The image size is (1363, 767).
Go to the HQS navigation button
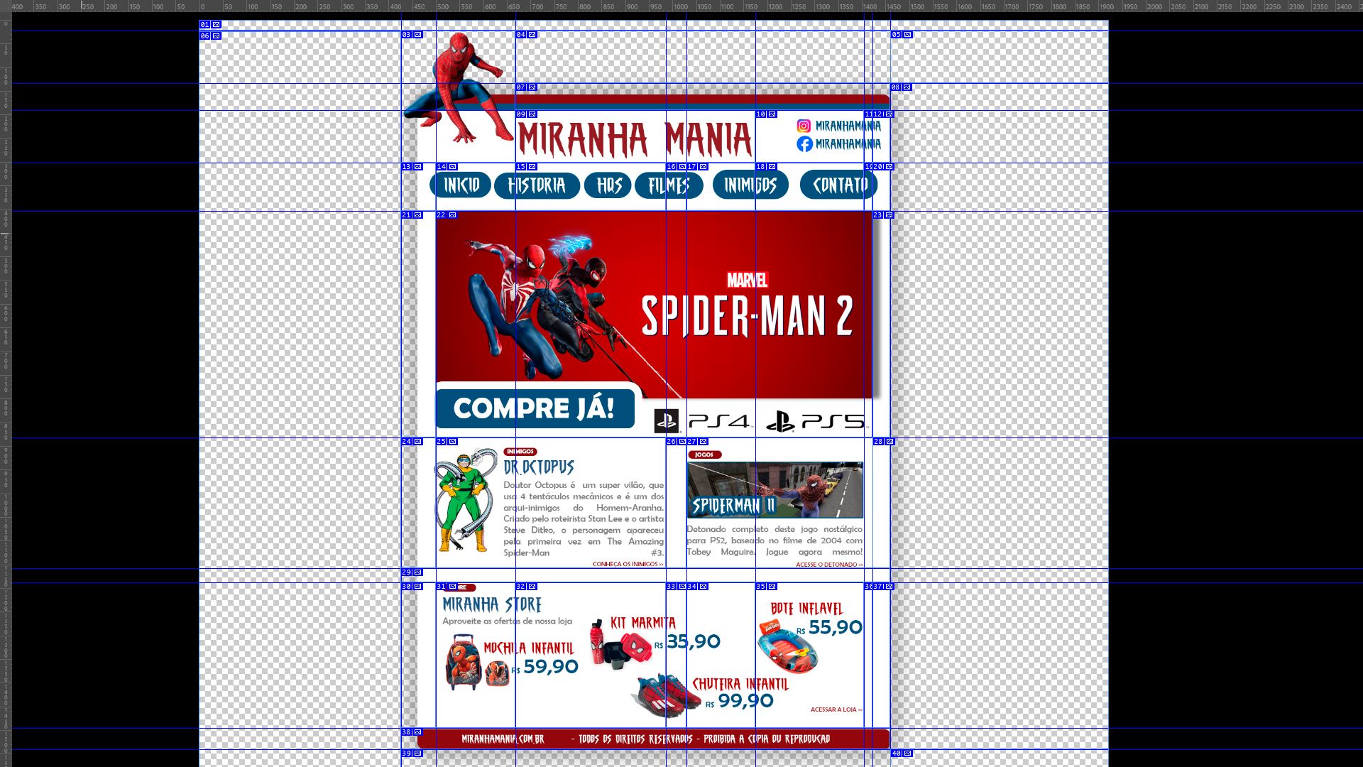point(608,185)
